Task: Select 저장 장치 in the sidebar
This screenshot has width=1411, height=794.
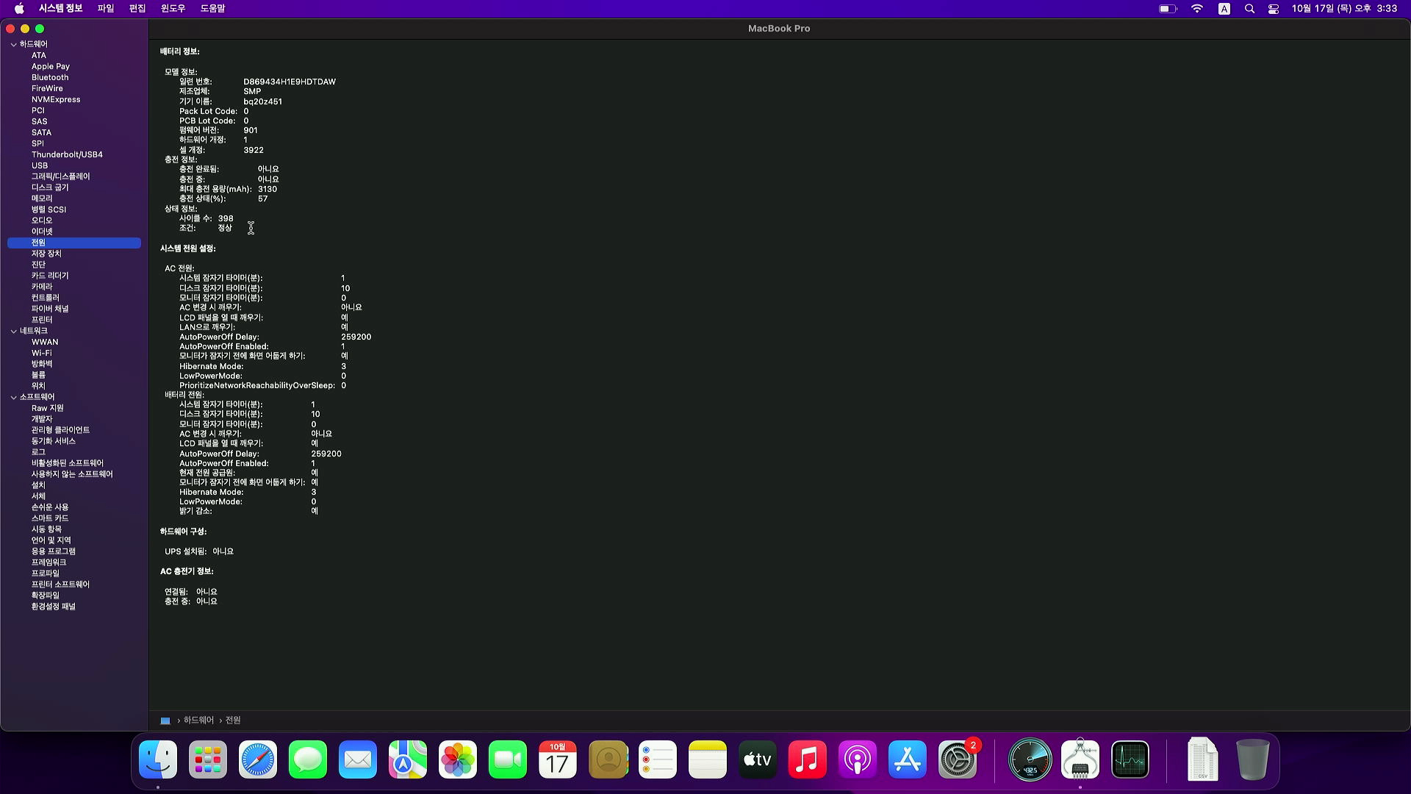Action: 46,254
